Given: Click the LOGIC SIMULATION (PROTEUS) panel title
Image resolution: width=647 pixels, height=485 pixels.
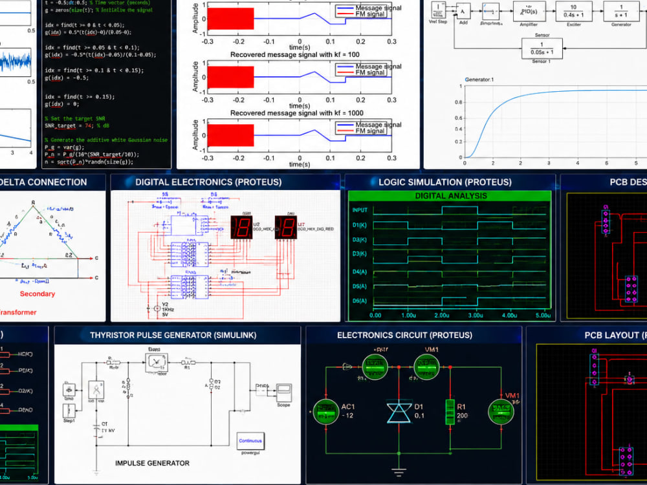Looking at the screenshot, I should (445, 182).
